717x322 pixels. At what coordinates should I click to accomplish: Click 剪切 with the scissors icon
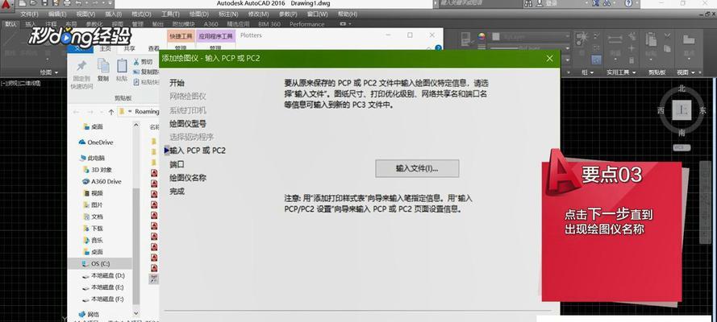142,61
